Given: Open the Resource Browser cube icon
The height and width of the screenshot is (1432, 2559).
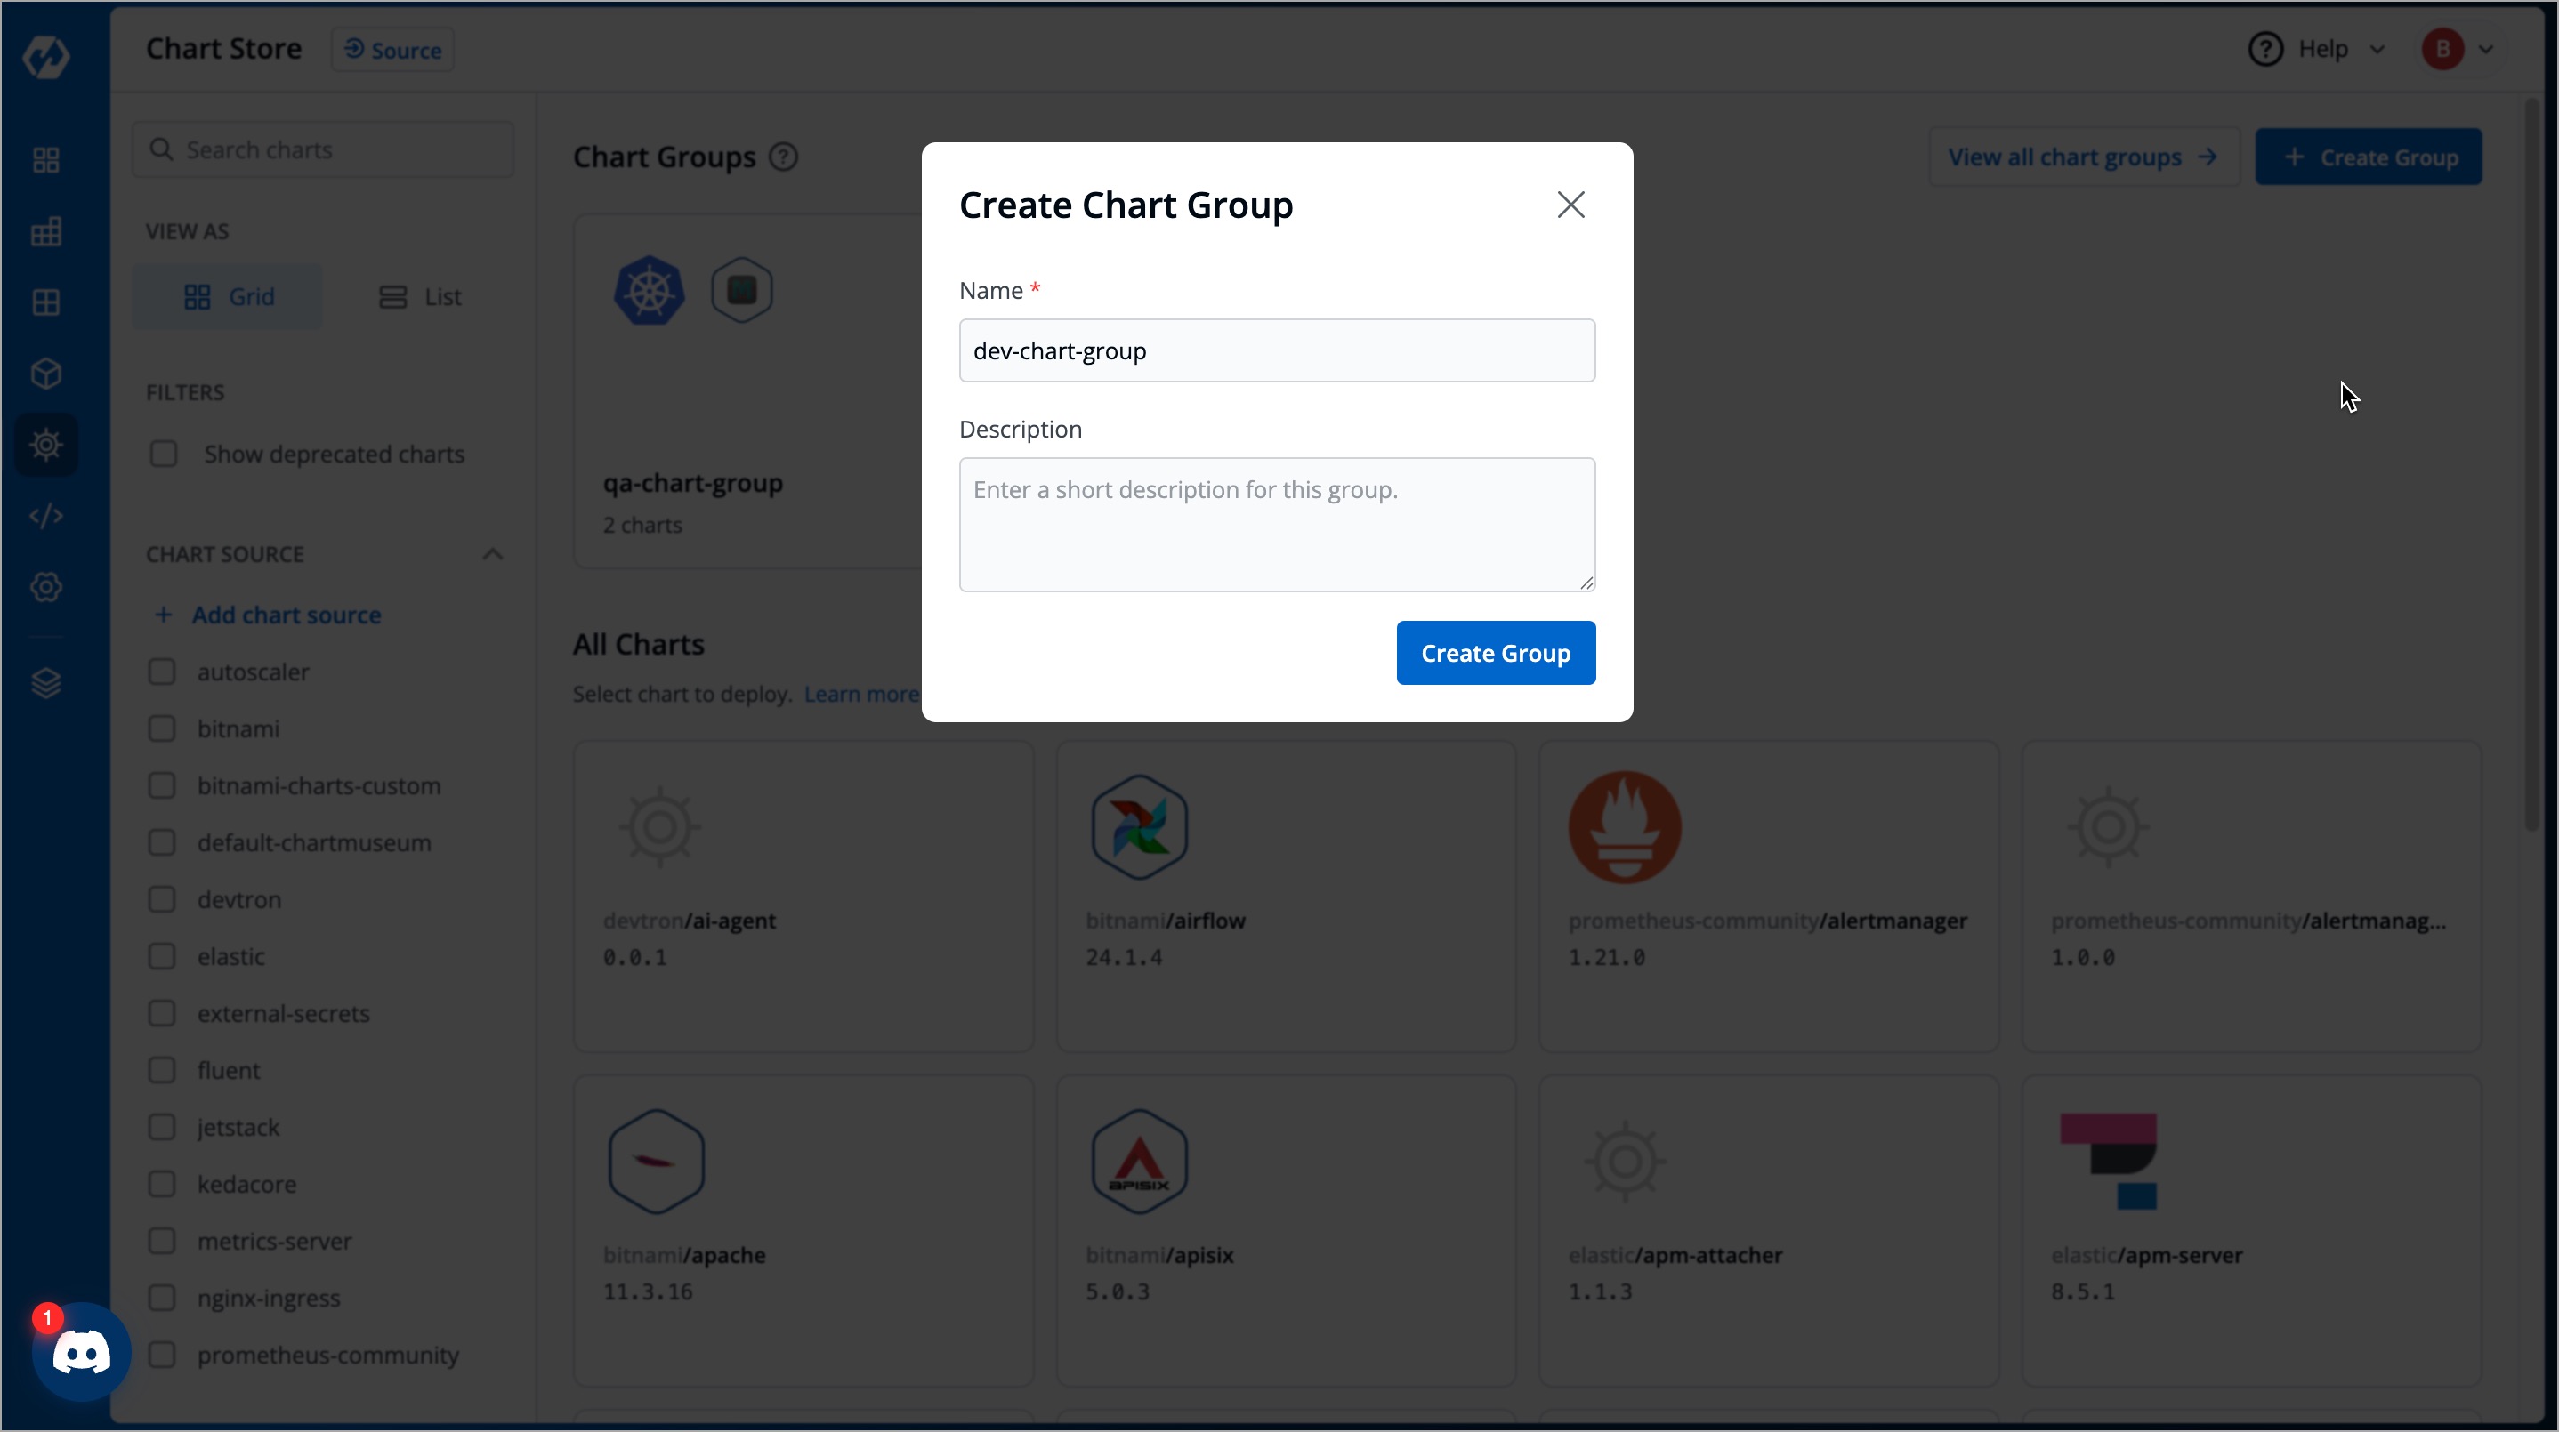Looking at the screenshot, I should [x=44, y=374].
